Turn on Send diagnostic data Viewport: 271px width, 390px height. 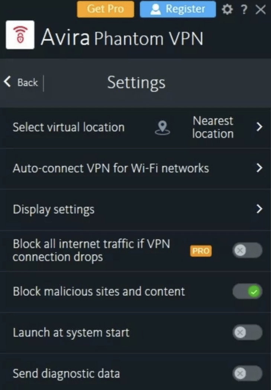click(x=248, y=373)
